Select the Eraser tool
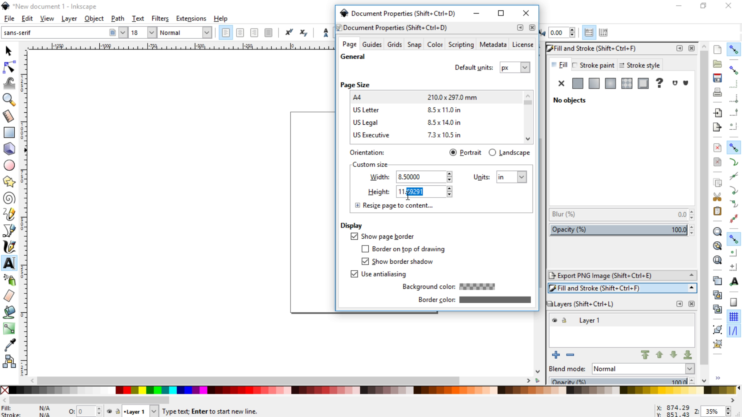The height and width of the screenshot is (417, 742). coord(9,296)
